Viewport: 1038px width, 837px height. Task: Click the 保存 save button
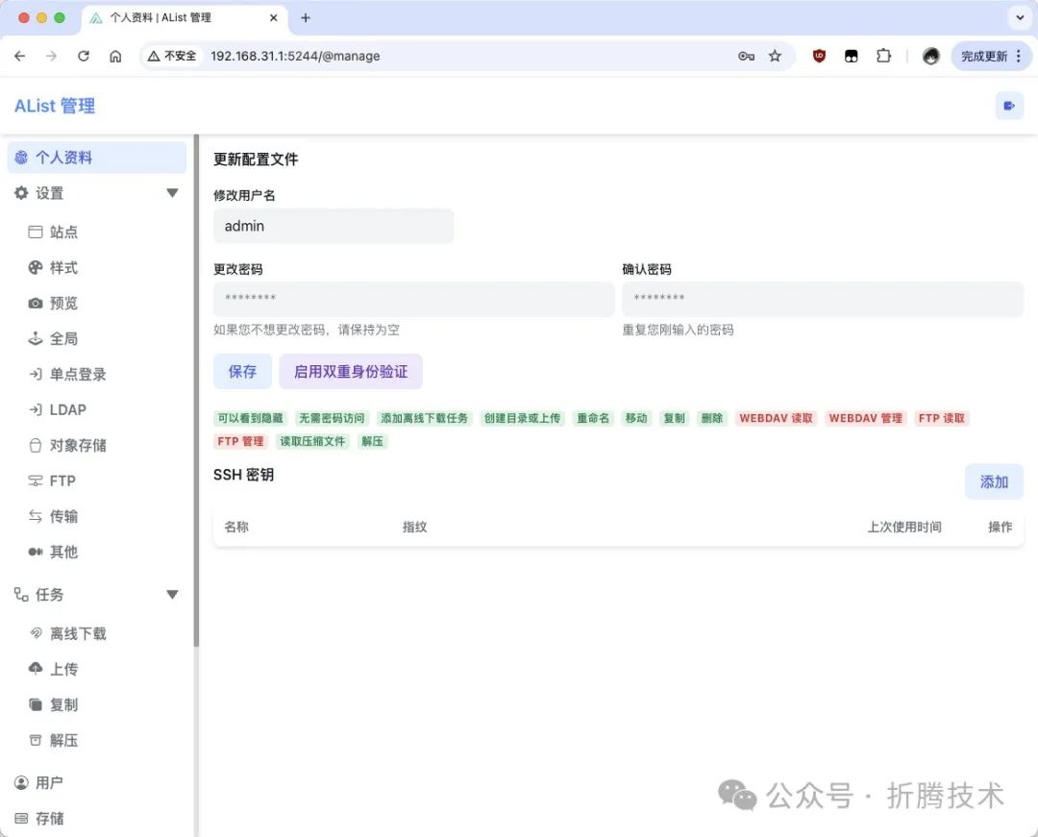coord(242,372)
